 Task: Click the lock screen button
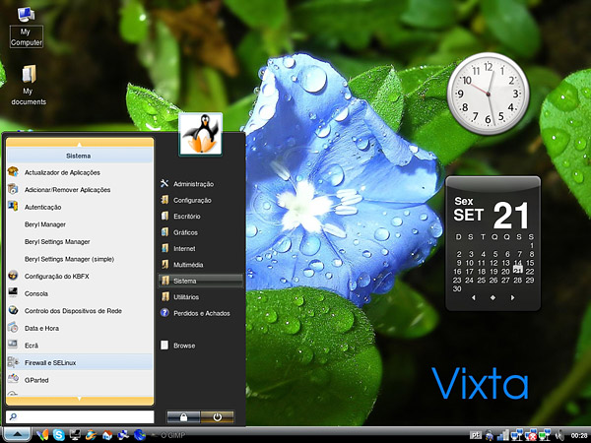tap(183, 417)
